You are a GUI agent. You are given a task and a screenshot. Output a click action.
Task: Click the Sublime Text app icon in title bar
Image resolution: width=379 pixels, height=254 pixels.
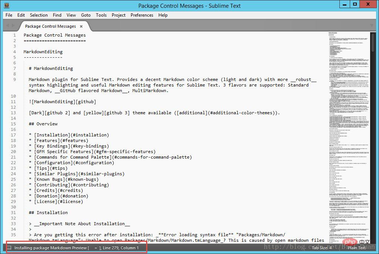(x=7, y=5)
